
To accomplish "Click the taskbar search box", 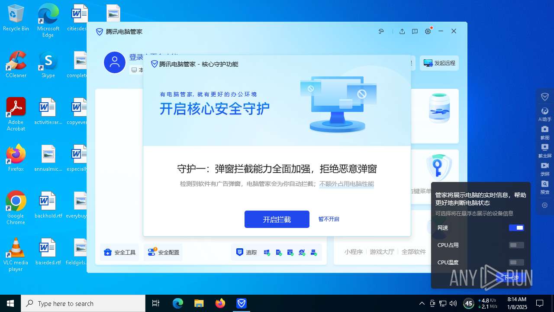I will click(x=83, y=303).
